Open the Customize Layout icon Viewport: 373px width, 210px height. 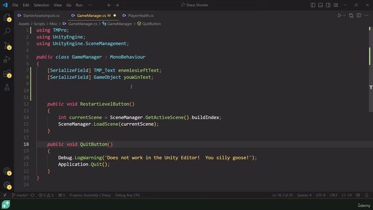click(x=336, y=5)
